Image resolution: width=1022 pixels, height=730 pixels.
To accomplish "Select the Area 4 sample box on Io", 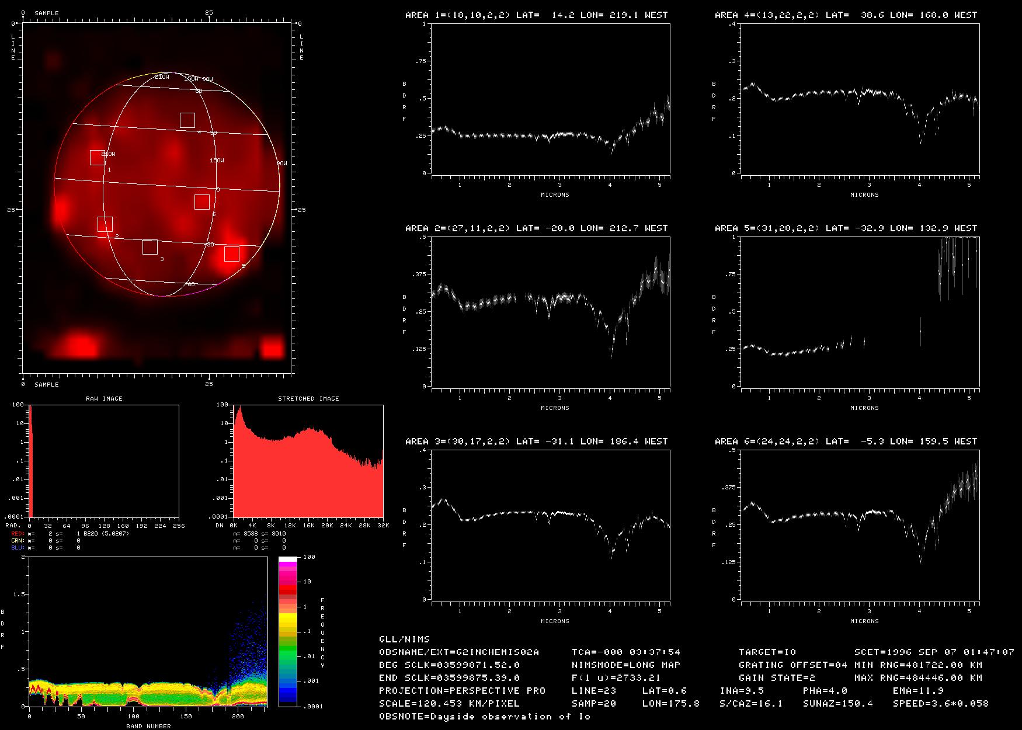I will [x=187, y=120].
